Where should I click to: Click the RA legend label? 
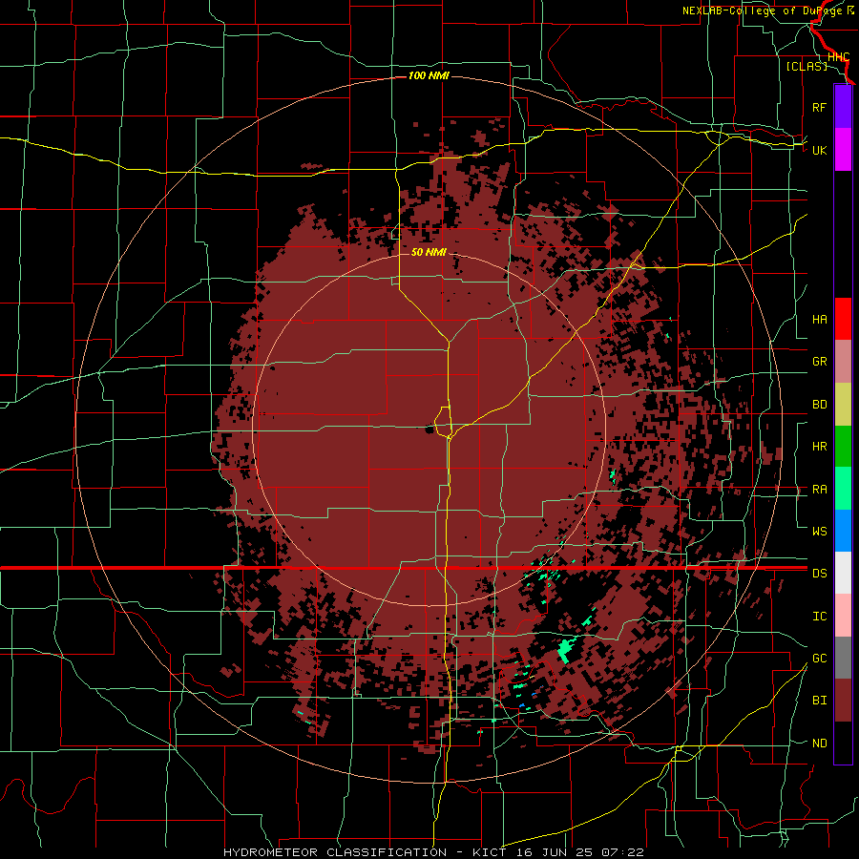[x=819, y=490]
